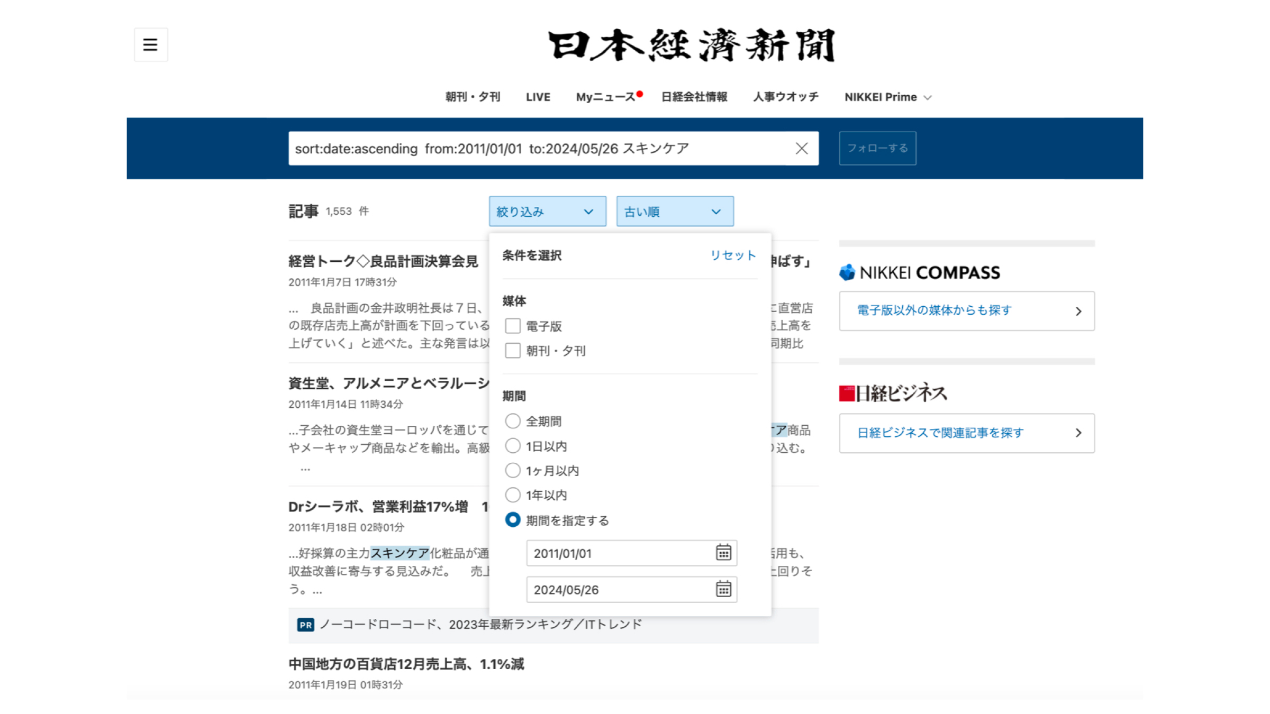Open calendar picker for start date 2011/01/01
The image size is (1270, 714).
(723, 553)
